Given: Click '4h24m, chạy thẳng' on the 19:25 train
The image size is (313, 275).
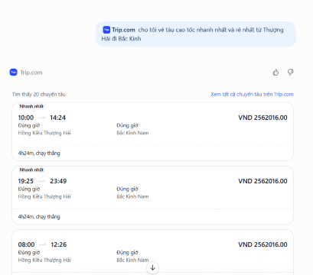Looking at the screenshot, I should [x=39, y=217].
